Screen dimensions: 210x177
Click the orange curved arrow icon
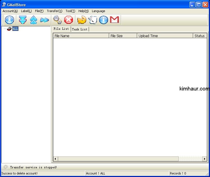(81, 20)
